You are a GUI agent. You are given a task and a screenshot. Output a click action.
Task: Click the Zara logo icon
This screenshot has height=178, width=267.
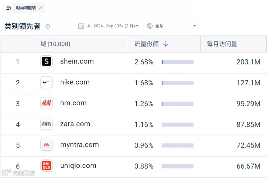46,124
